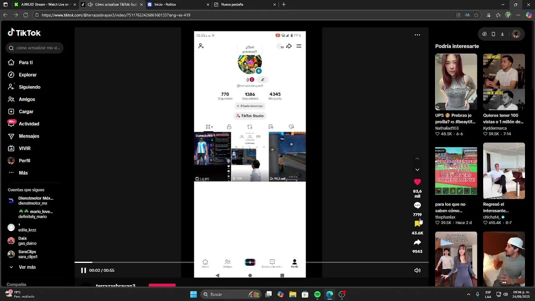Image resolution: width=535 pixels, height=301 pixels.
Task: Seek on the video progress bar
Action: pyautogui.click(x=252, y=262)
